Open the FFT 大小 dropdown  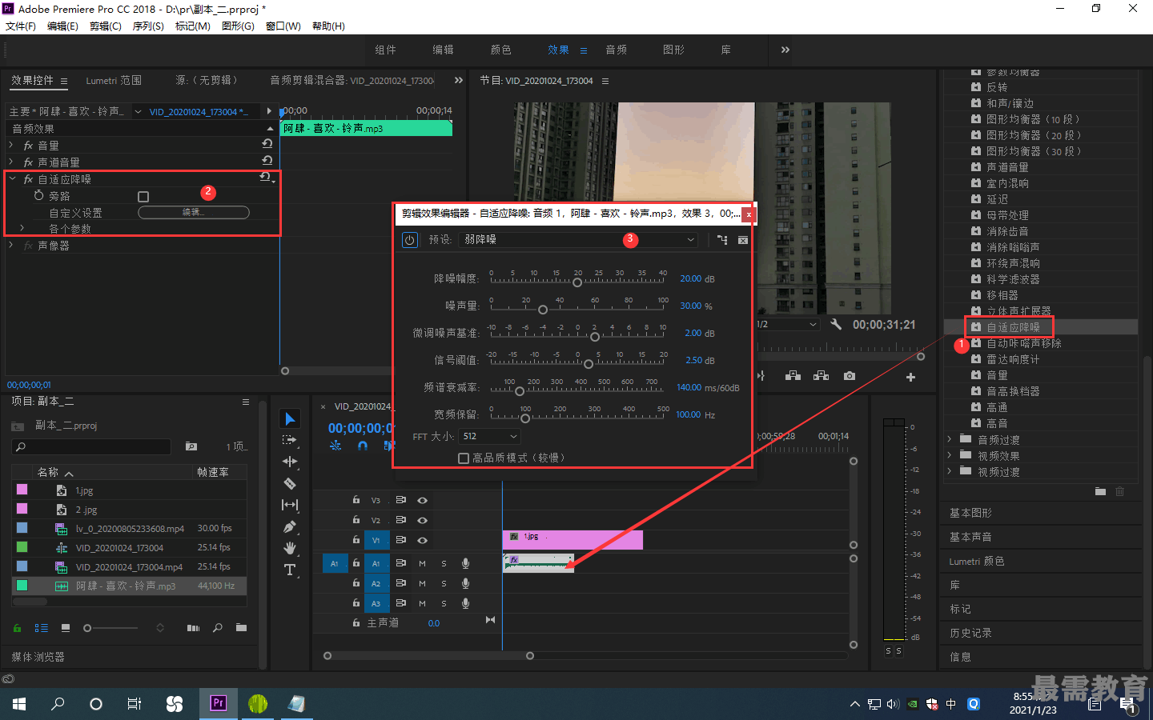490,436
